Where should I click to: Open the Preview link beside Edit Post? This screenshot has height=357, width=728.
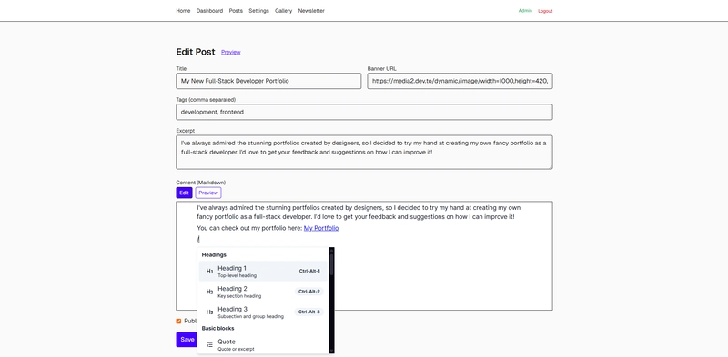tap(231, 52)
